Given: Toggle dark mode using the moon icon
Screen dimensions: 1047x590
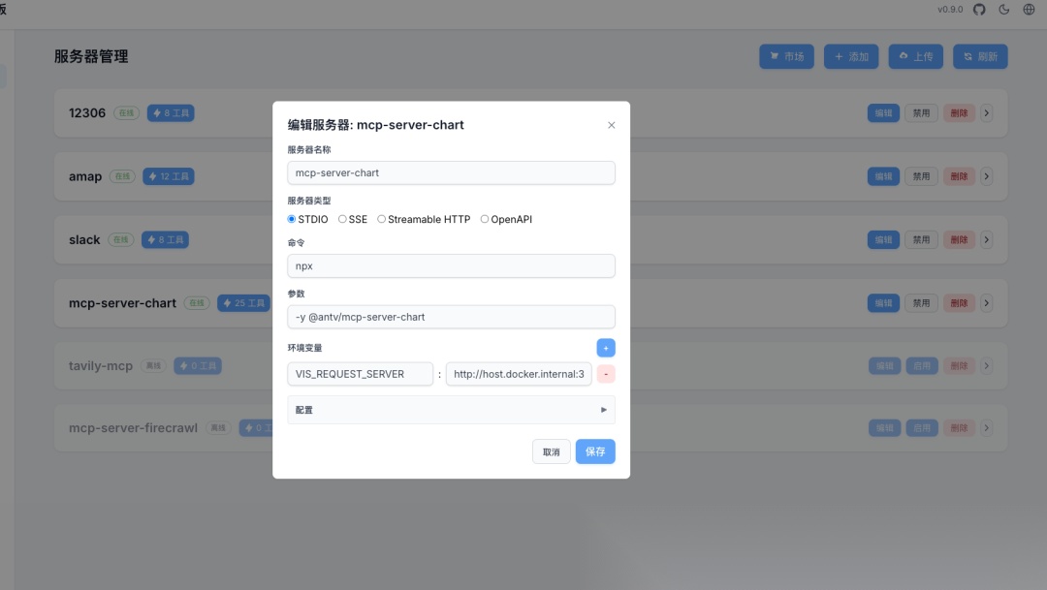Looking at the screenshot, I should [x=1003, y=10].
